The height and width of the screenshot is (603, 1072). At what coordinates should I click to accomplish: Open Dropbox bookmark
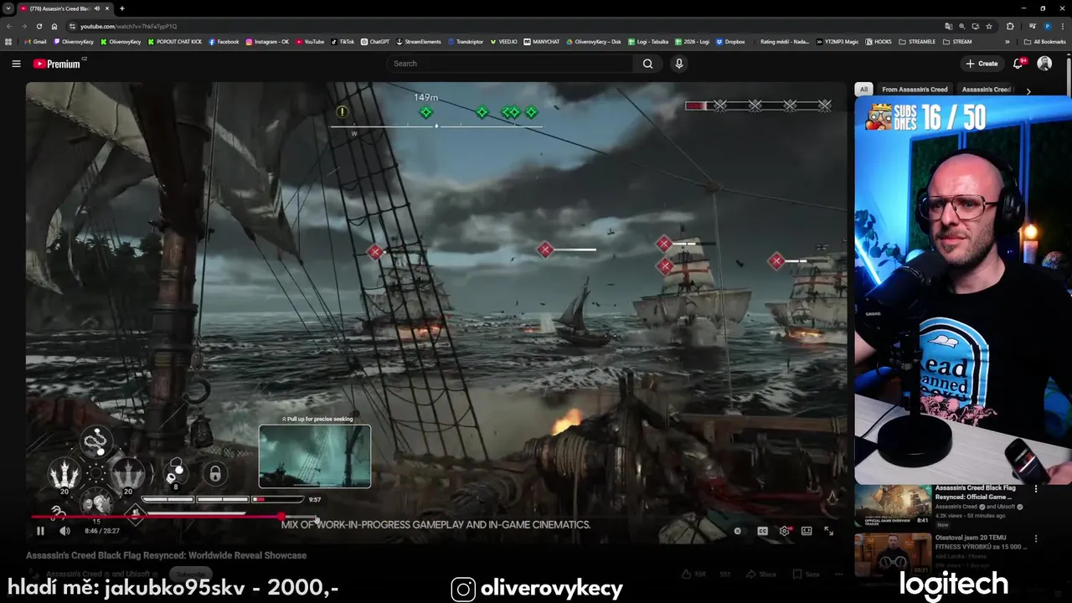(730, 41)
